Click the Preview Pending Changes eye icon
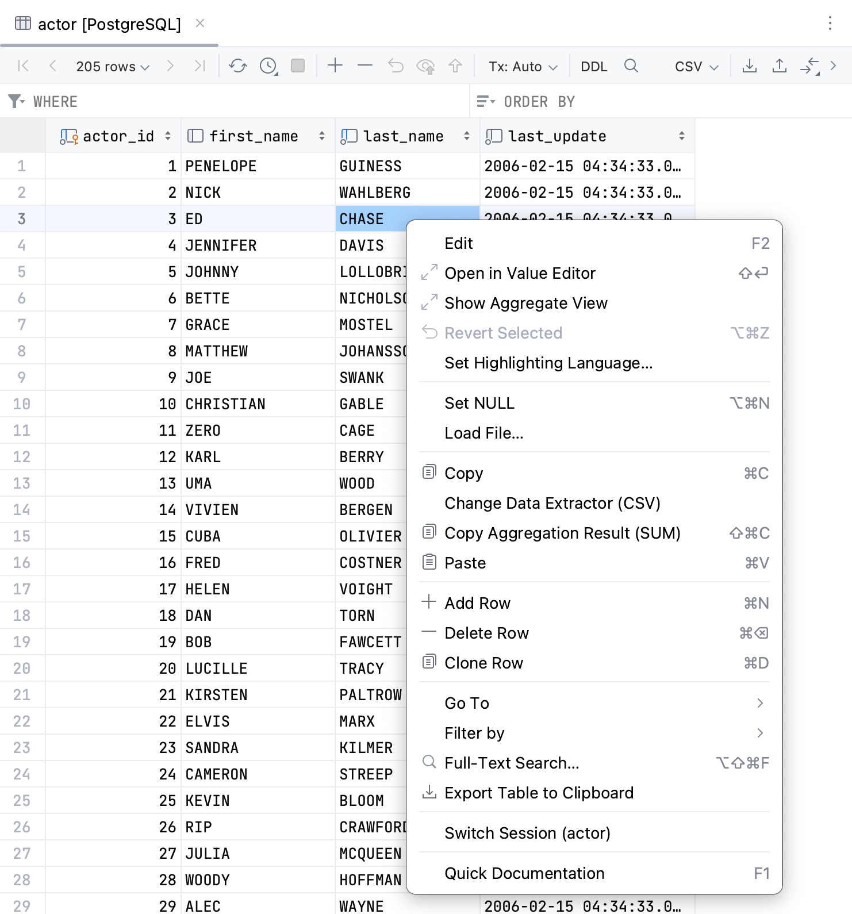The image size is (852, 914). point(425,67)
